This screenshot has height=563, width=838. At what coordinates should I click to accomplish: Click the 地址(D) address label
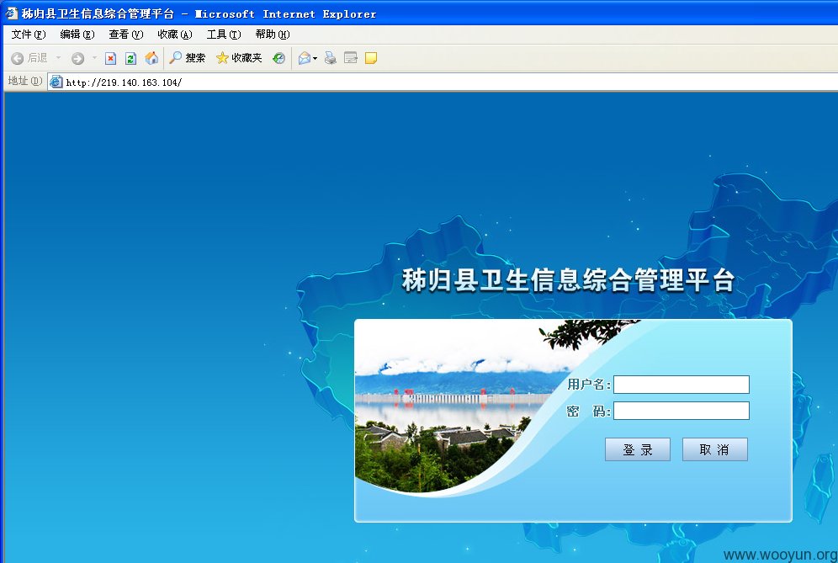24,82
